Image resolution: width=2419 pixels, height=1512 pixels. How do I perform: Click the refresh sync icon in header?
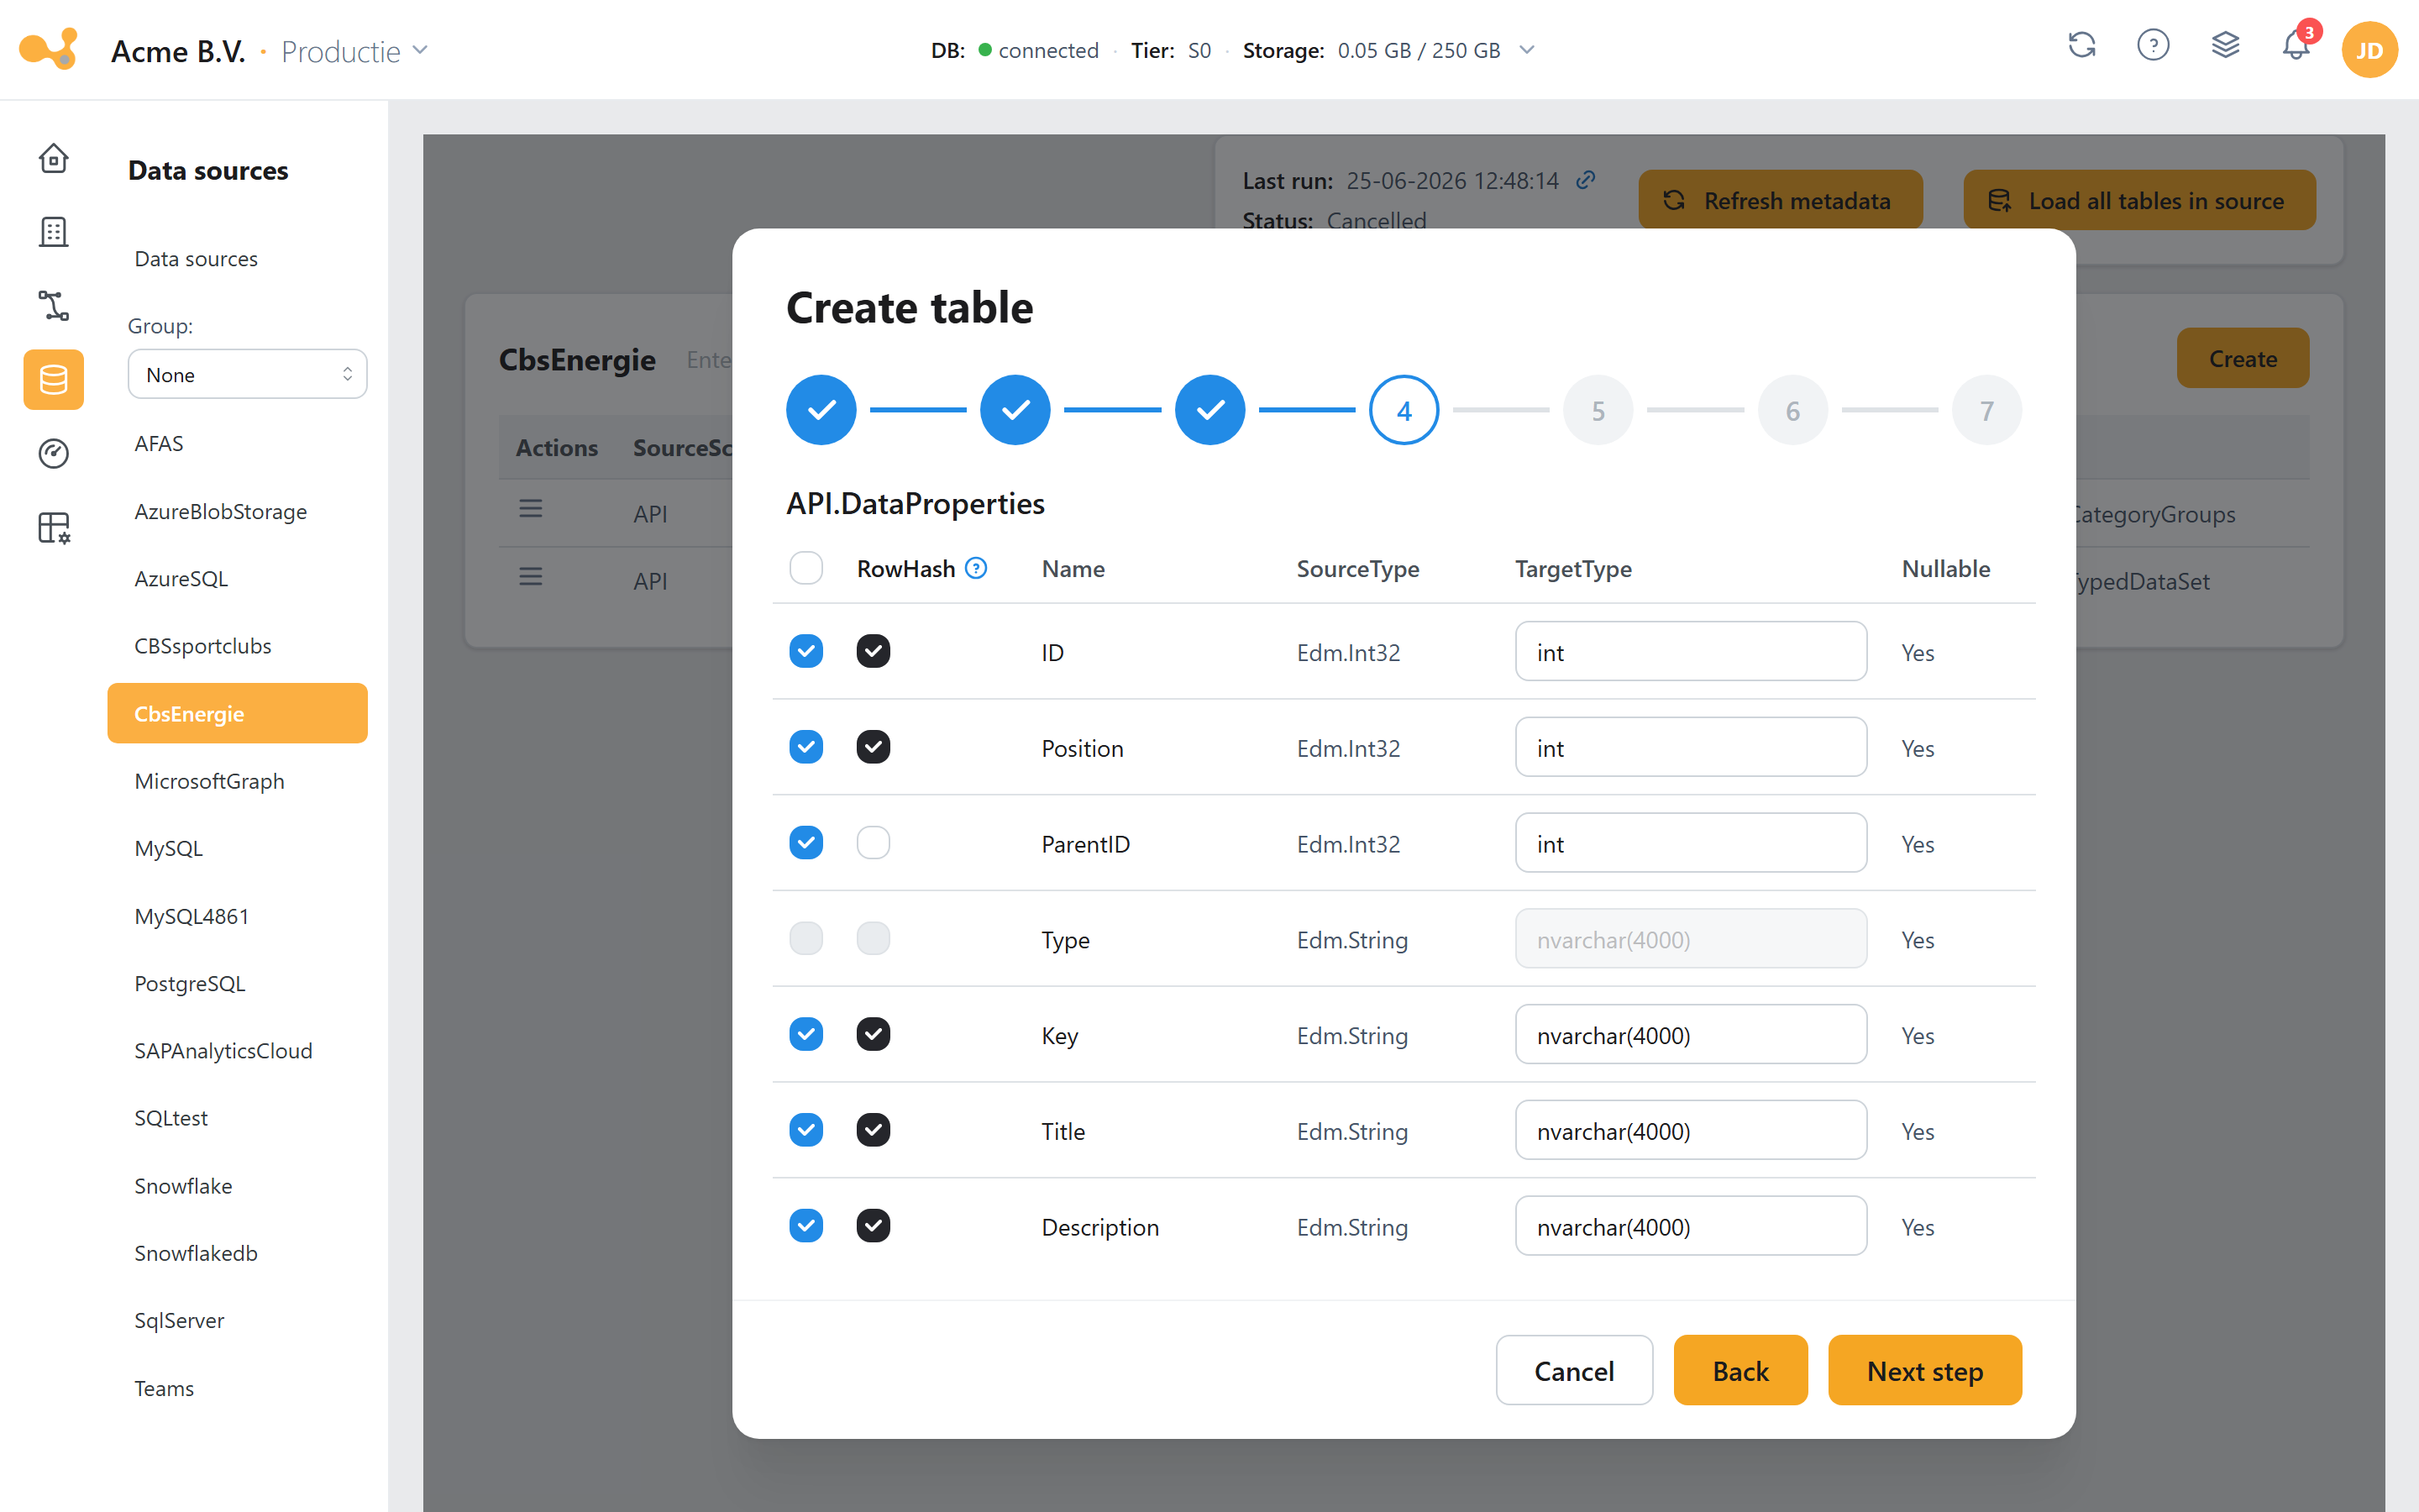[x=2082, y=45]
